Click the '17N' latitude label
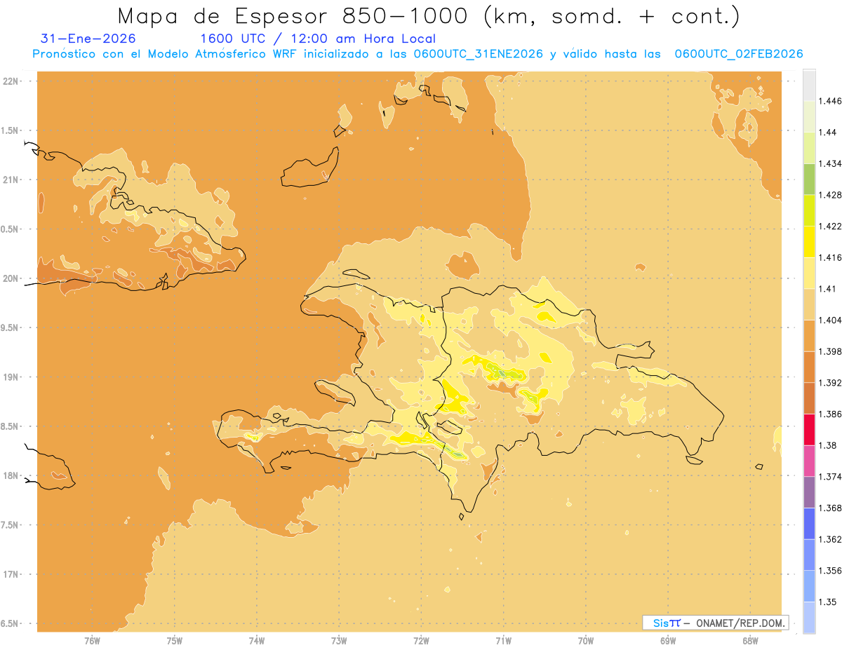The height and width of the screenshot is (650, 842). pos(11,574)
